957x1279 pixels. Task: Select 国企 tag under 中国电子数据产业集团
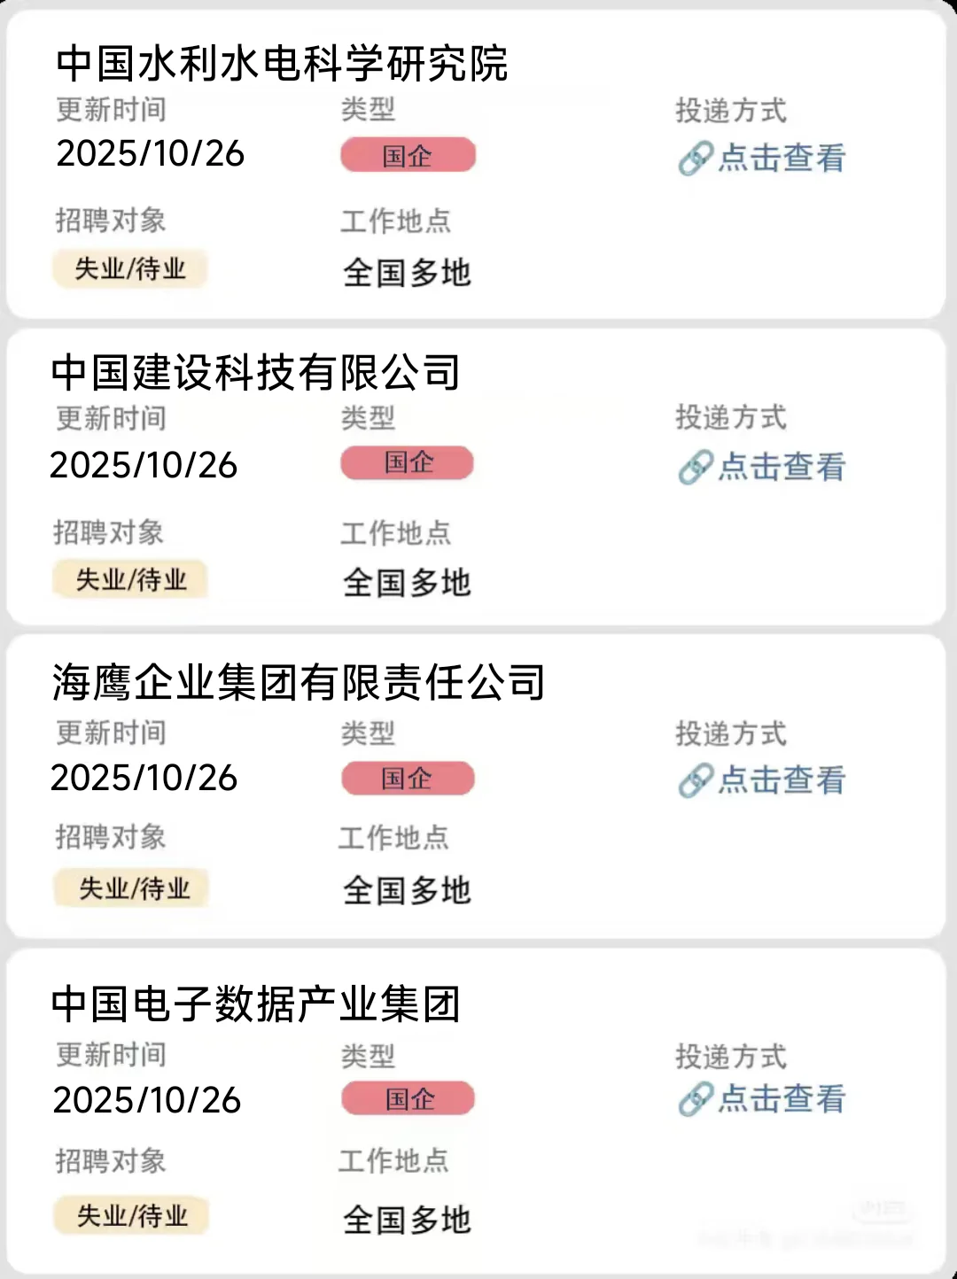(408, 1099)
